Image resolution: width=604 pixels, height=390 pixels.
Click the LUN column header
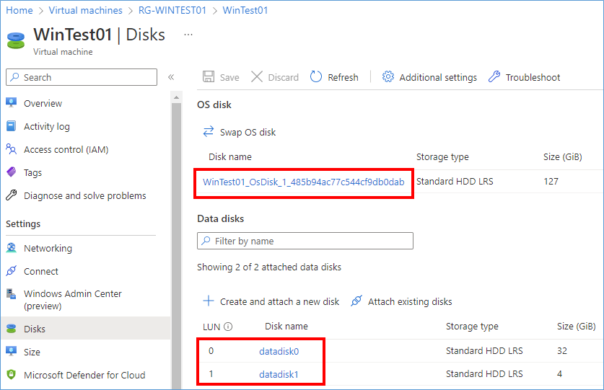[211, 327]
